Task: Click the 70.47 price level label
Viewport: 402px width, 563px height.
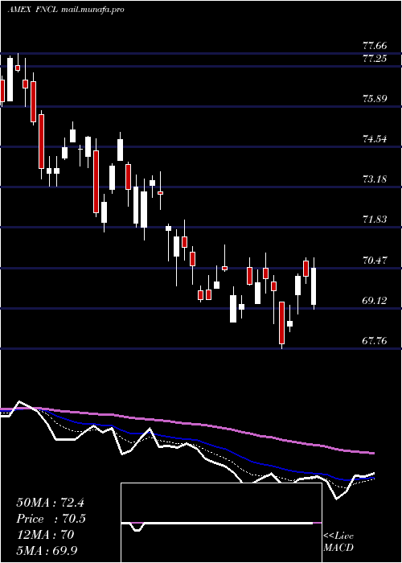Action: [x=375, y=260]
